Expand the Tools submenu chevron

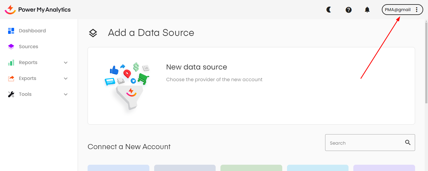coord(66,94)
